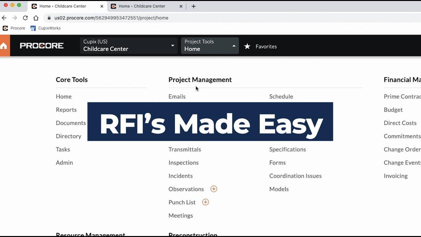
Task: Click the browser forward arrow
Action: coord(14,18)
